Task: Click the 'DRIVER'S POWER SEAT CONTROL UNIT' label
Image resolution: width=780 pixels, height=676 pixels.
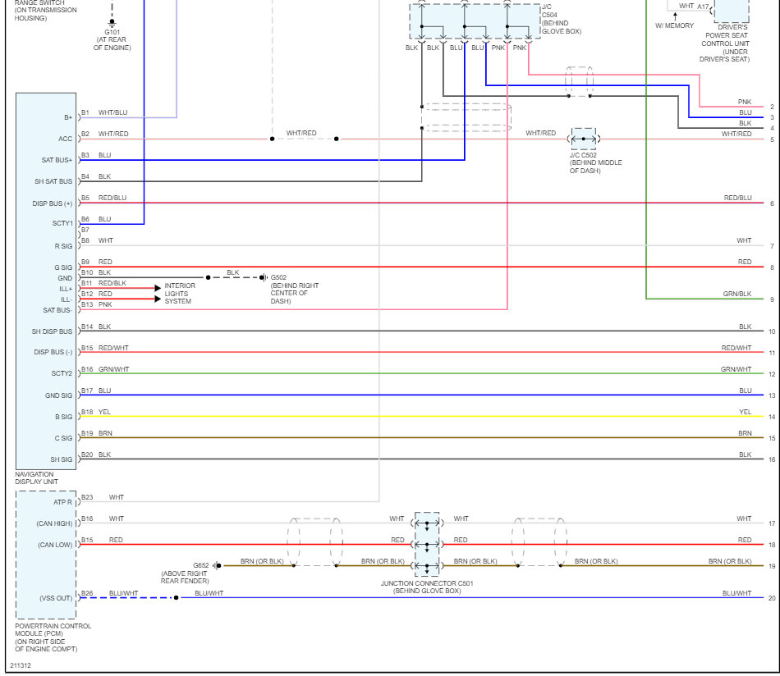Action: (725, 35)
